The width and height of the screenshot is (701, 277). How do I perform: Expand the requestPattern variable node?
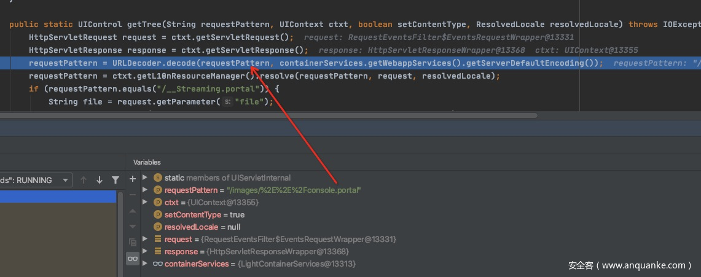tap(145, 190)
